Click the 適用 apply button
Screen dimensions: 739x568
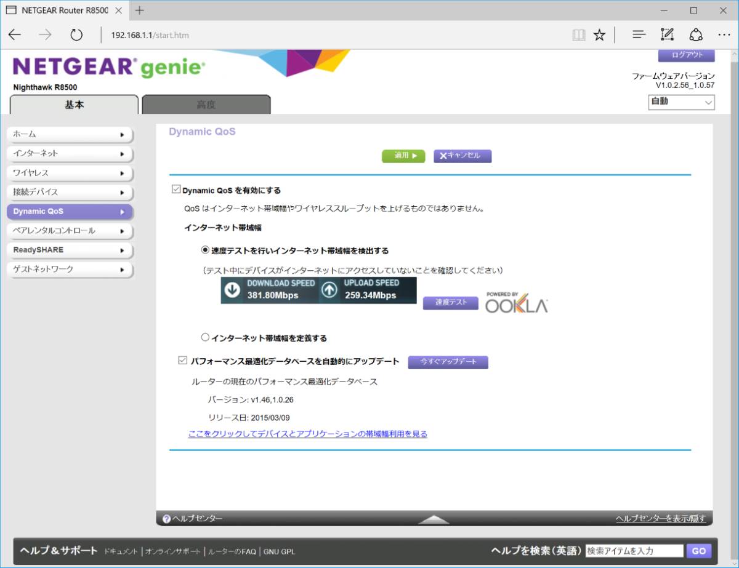click(x=403, y=156)
